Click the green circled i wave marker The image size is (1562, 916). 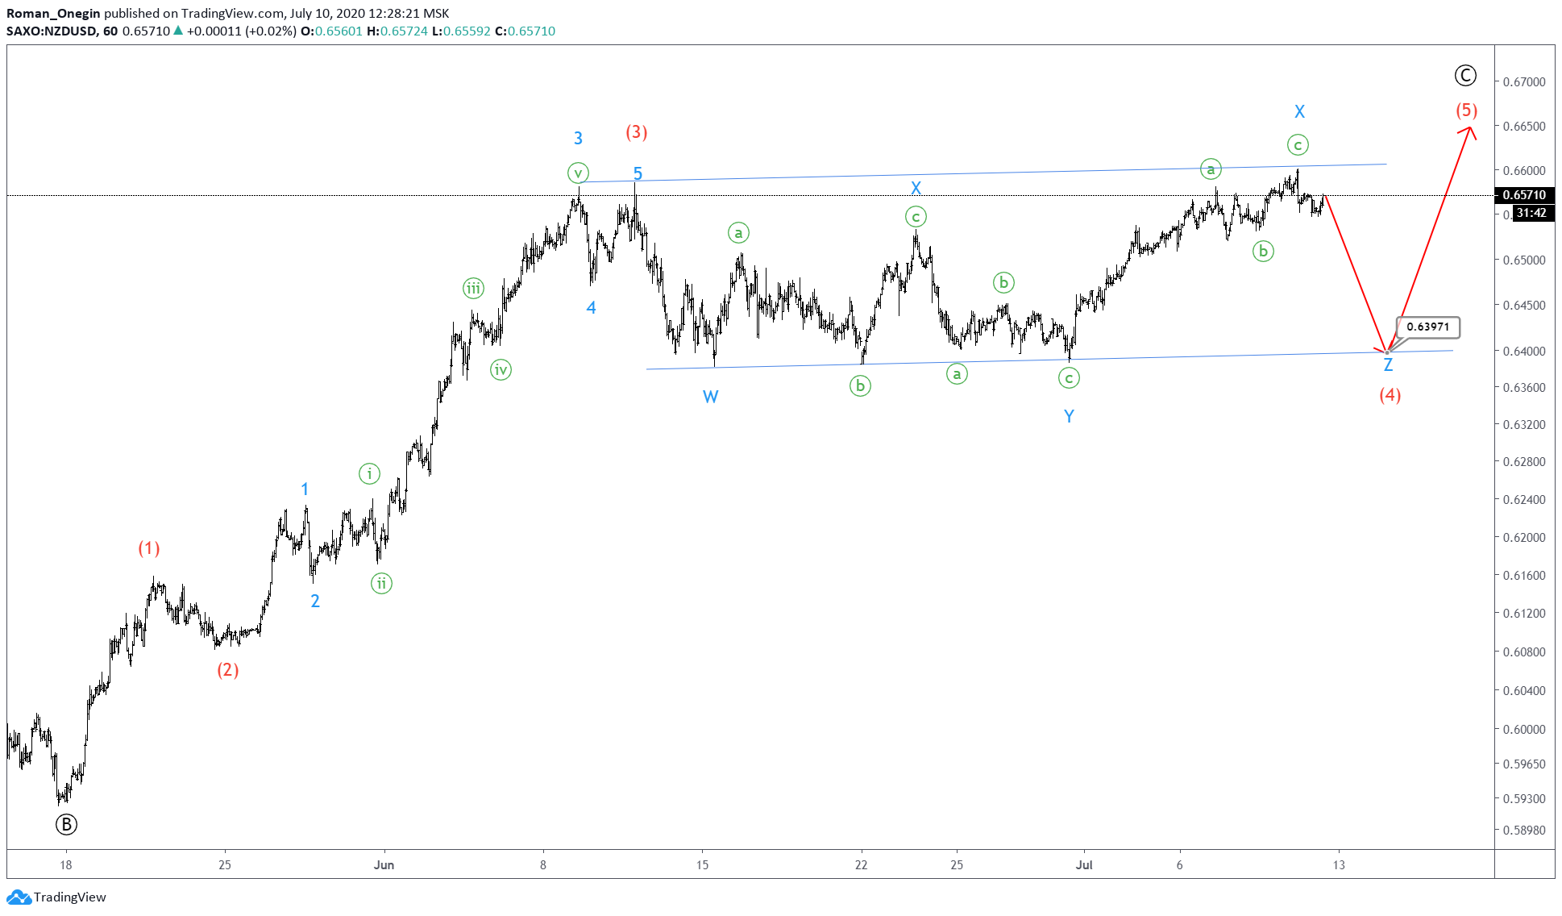coord(369,473)
